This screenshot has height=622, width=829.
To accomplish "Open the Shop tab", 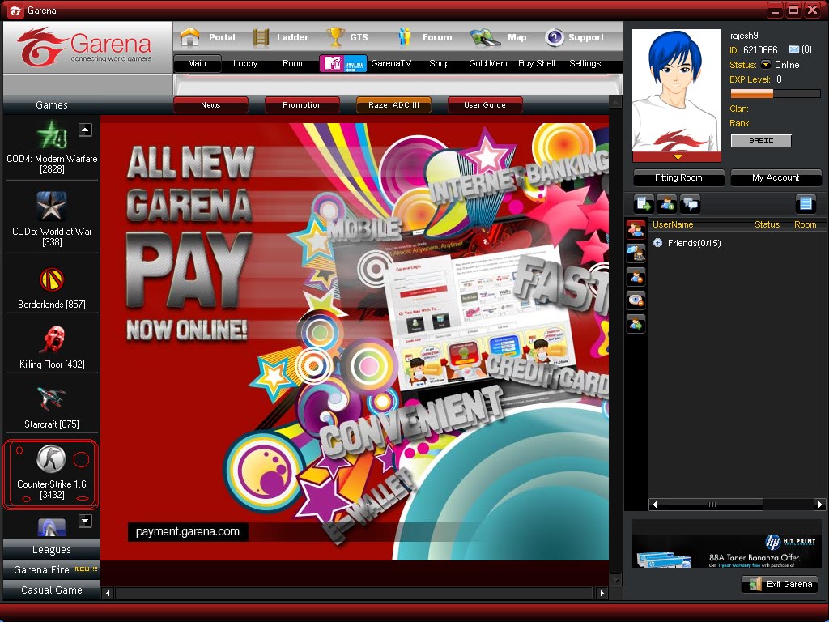I will point(440,63).
